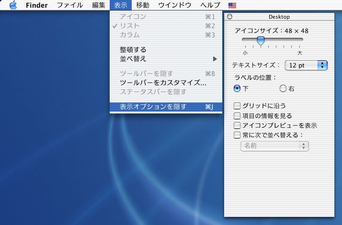Close the Desktop view options panel

tap(229, 17)
